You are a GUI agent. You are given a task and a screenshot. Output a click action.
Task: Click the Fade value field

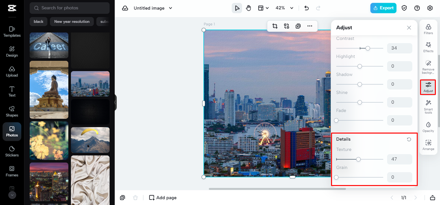[399, 120]
